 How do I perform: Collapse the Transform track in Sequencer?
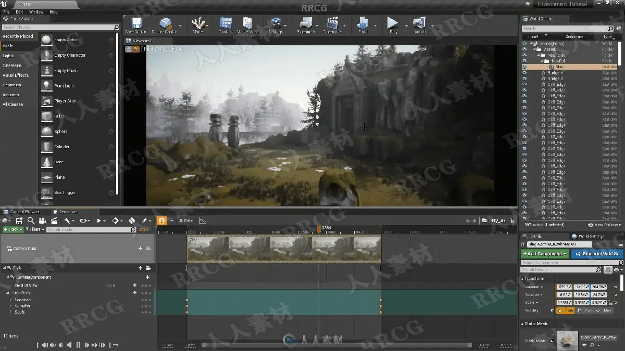[x=8, y=293]
